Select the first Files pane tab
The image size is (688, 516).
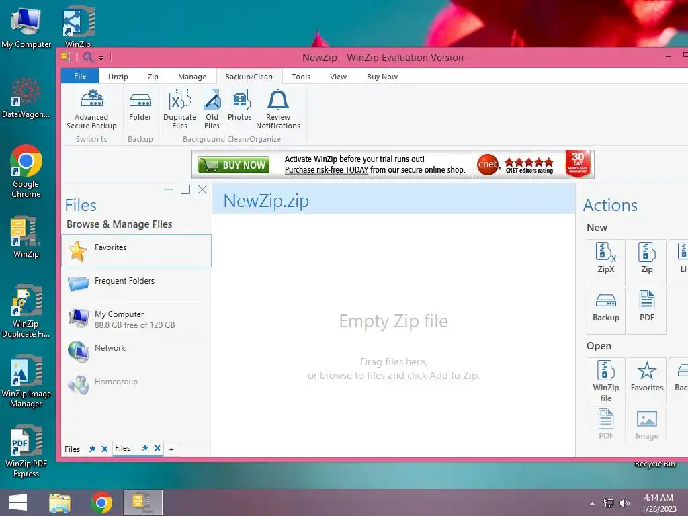tap(73, 449)
